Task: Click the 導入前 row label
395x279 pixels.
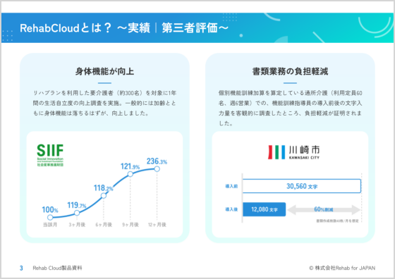Action: tap(231, 187)
